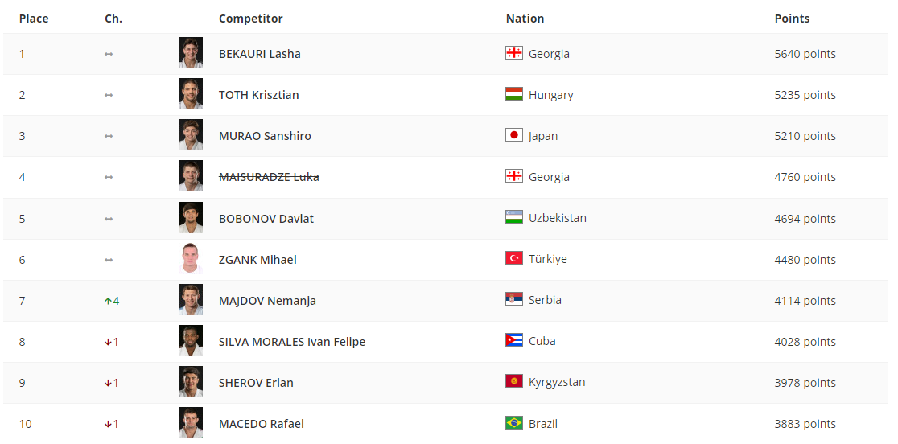Open TOTH Krisztian's competitor page

coord(258,95)
